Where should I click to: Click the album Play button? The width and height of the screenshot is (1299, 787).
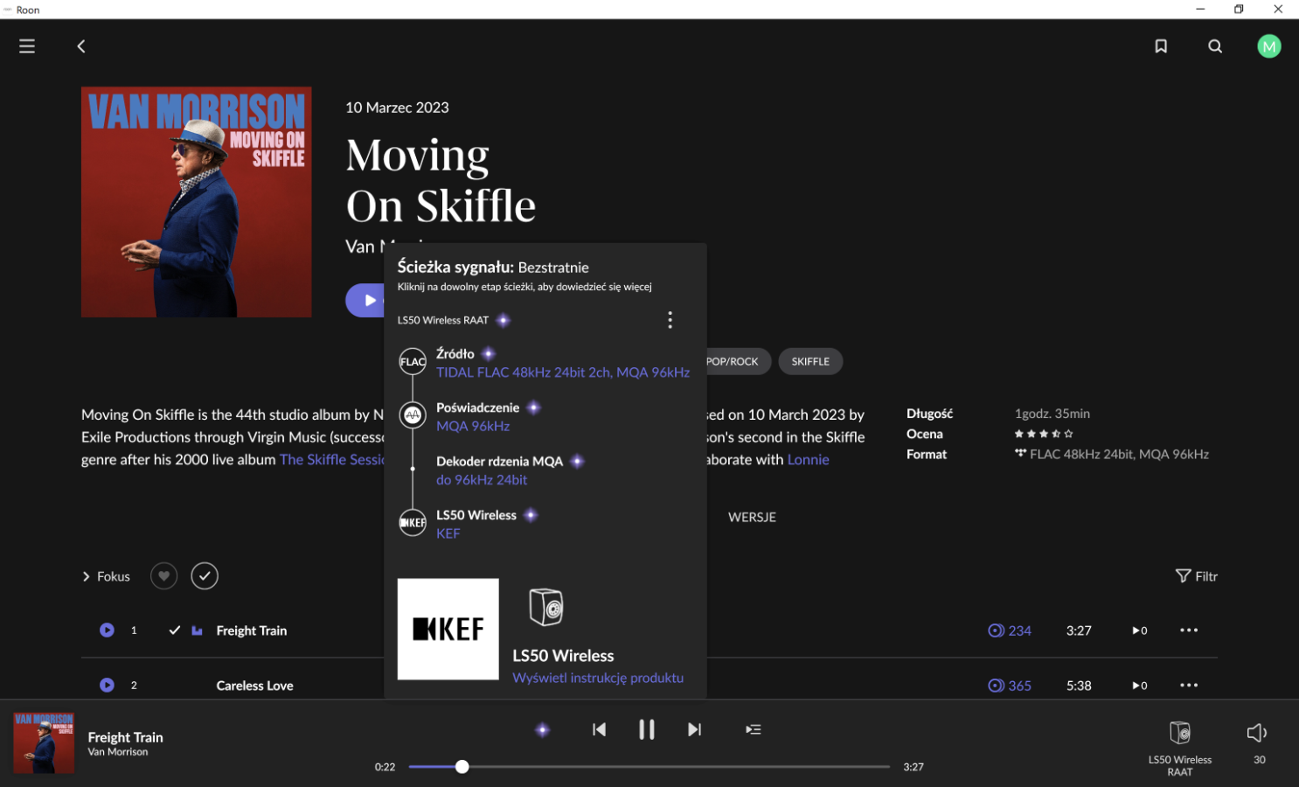point(365,300)
